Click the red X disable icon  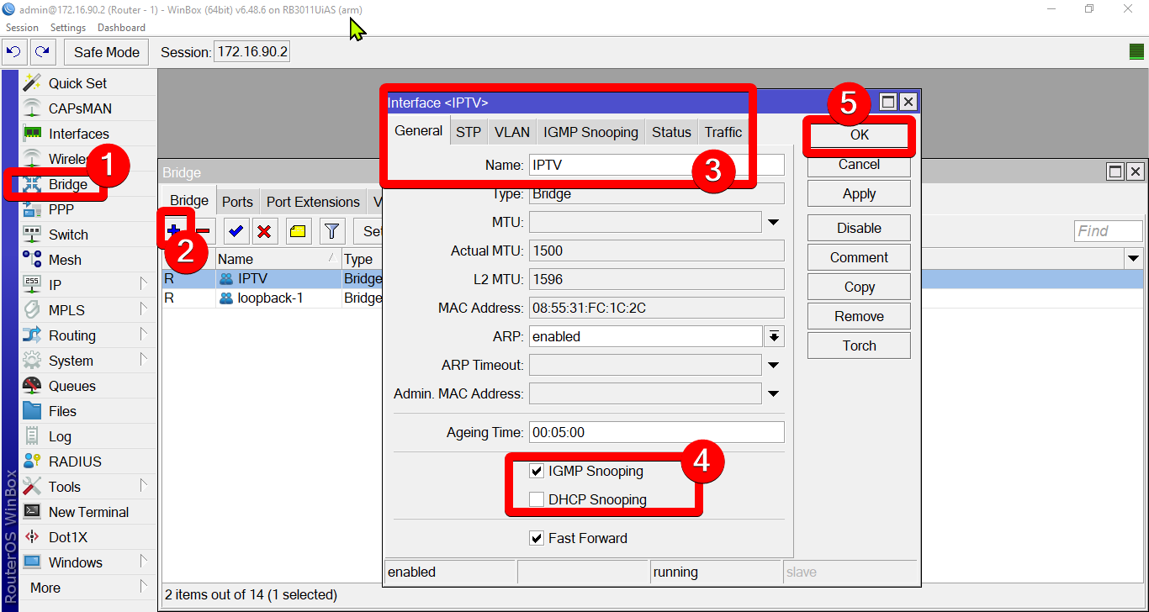(264, 231)
